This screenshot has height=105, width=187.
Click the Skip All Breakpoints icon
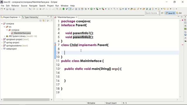[30, 9]
